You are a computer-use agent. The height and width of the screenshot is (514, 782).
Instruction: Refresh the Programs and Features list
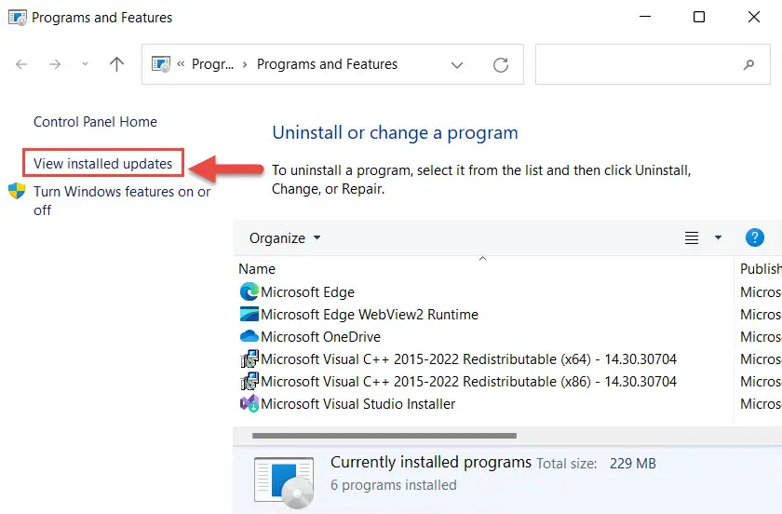[501, 65]
